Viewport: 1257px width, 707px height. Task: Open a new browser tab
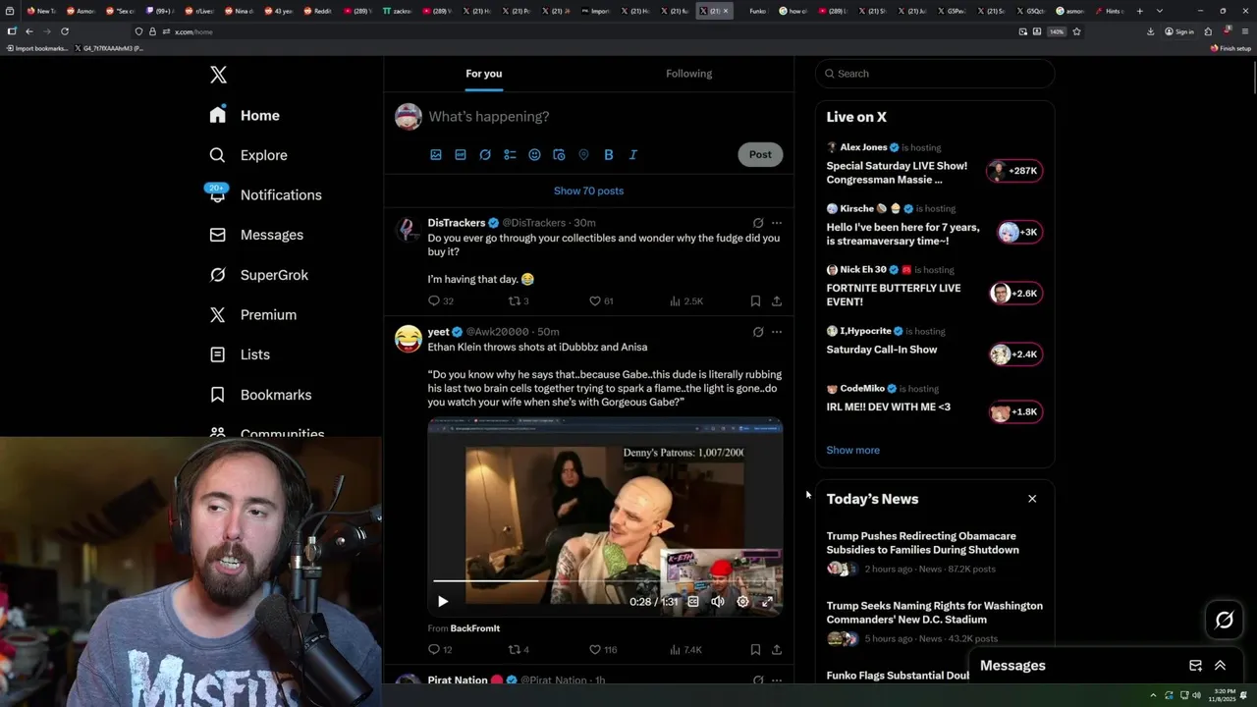click(1139, 11)
